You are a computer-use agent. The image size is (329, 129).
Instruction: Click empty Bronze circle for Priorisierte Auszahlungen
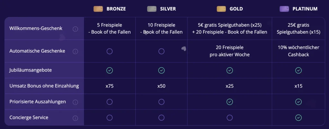coord(110,102)
